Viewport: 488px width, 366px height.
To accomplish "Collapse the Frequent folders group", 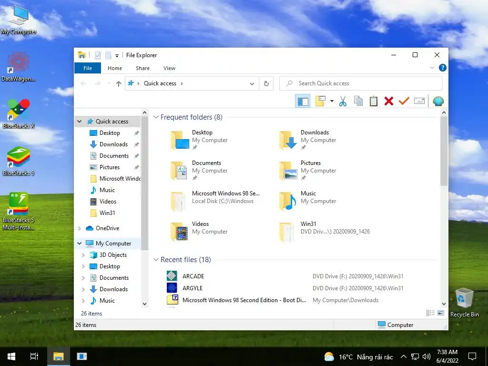I will 156,117.
